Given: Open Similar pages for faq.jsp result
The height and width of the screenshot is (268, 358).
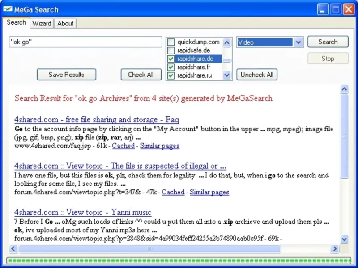Looking at the screenshot, I should pos(160,146).
